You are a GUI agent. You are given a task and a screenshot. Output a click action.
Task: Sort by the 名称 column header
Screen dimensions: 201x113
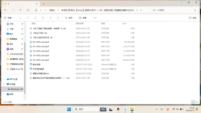(33, 23)
